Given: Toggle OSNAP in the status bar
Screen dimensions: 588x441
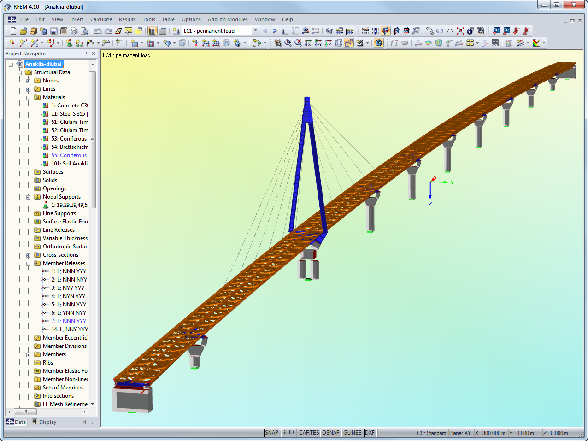Looking at the screenshot, I should [x=331, y=432].
